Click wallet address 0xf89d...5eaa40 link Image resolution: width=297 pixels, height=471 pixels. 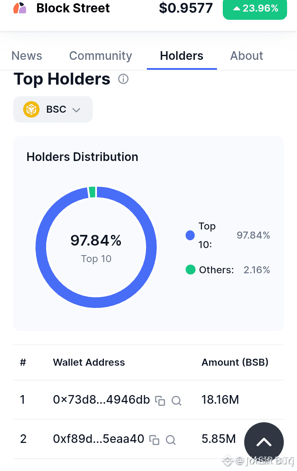[99, 439]
